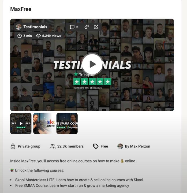Click the 32.3k members text

coord(70,146)
